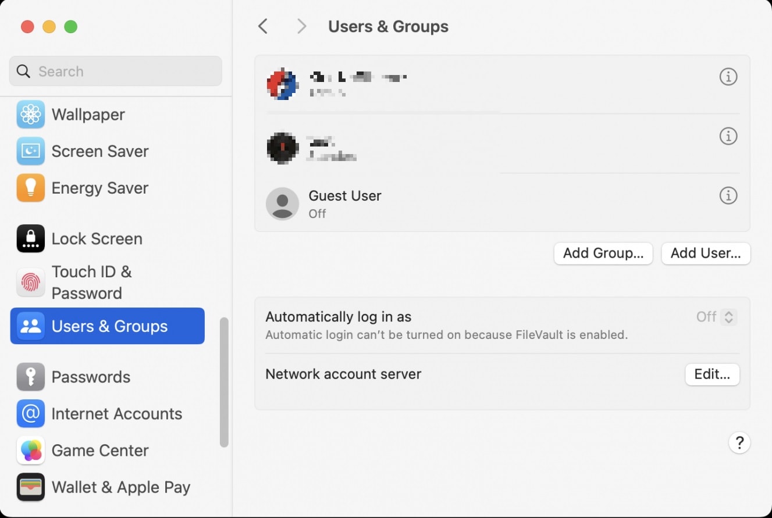Open info for the second user account
The image size is (772, 518).
tap(728, 136)
